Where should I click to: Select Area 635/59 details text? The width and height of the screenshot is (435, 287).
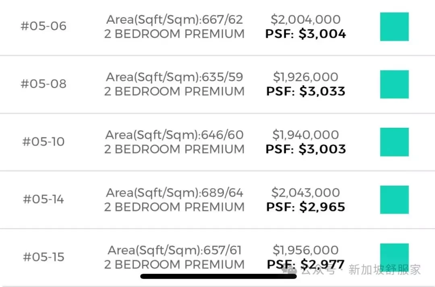pyautogui.click(x=174, y=77)
